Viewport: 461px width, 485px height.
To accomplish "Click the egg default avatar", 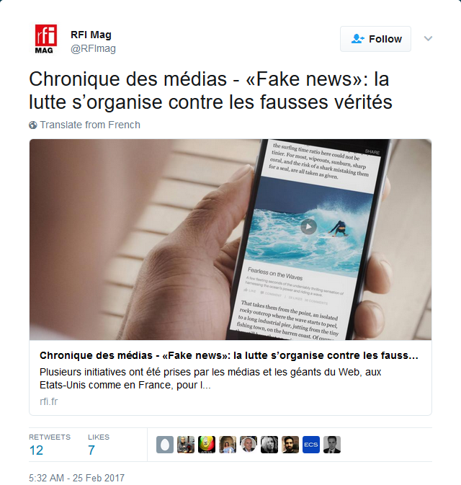I will (x=165, y=445).
